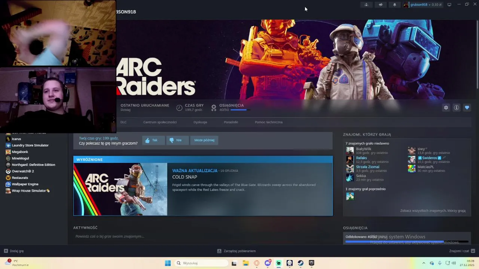The image size is (479, 269).
Task: Click Dodaj grę at bottom left
Action: click(14, 251)
